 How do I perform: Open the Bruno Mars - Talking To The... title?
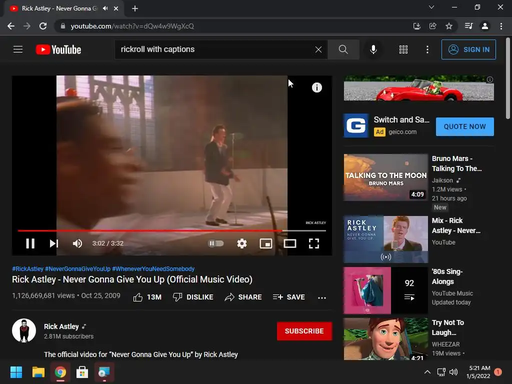[x=456, y=163]
